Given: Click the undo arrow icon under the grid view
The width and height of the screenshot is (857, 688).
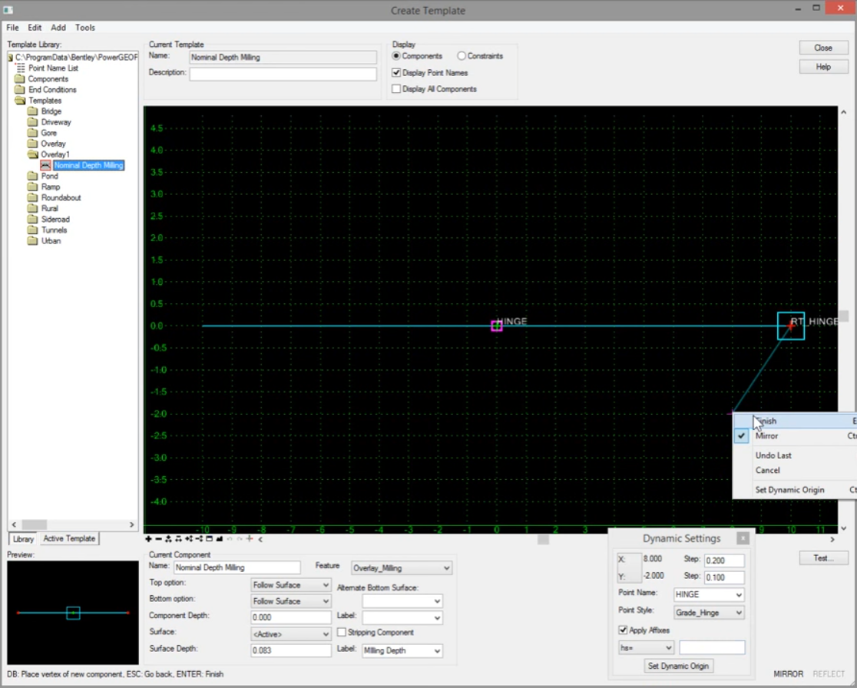Looking at the screenshot, I should pyautogui.click(x=229, y=539).
